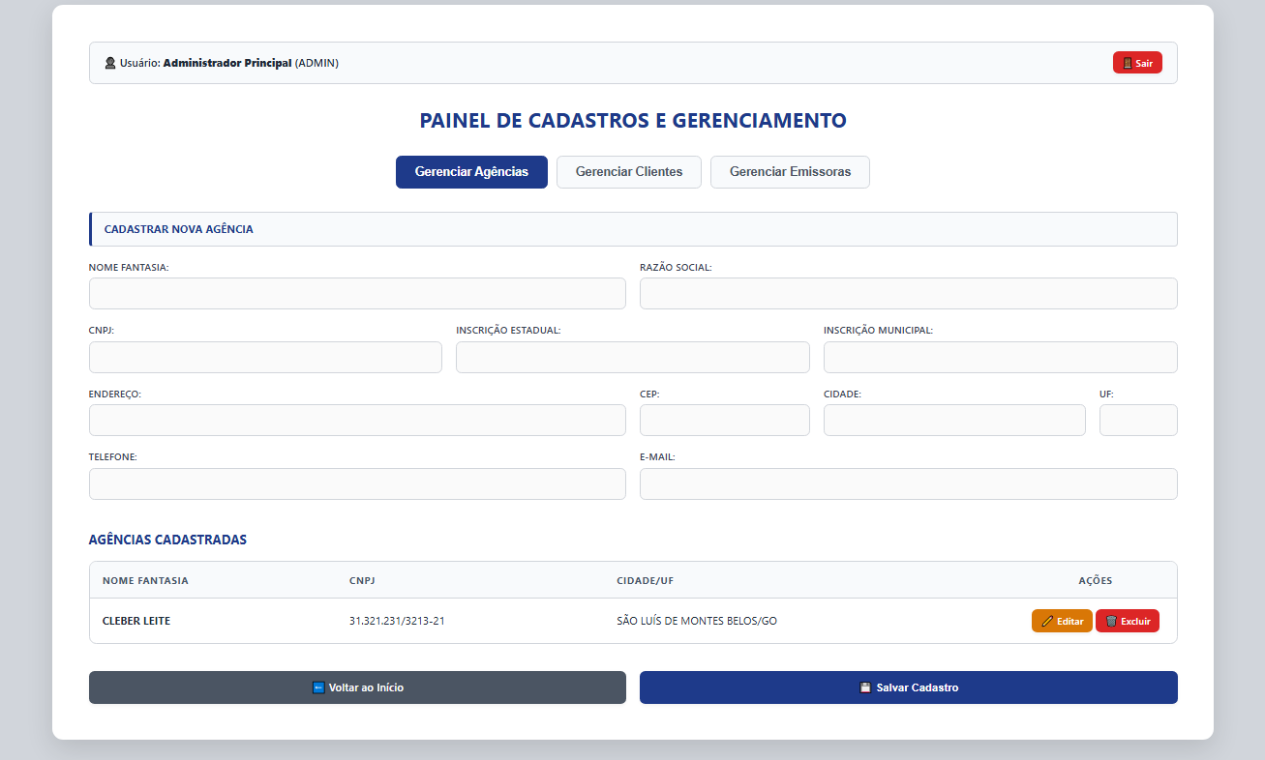Edit the CLEBER LEITE agency
The image size is (1265, 760).
tap(1062, 621)
